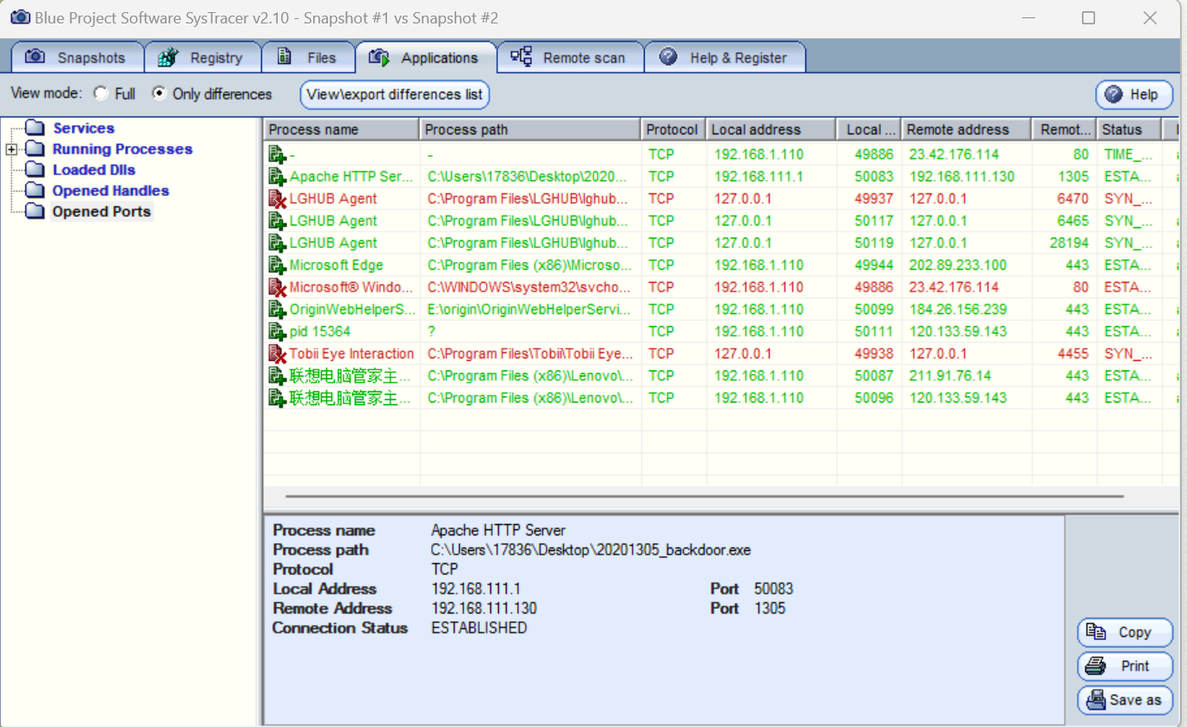Screen dimensions: 1187x727
Task: Select the Full view mode radio button
Action: (x=102, y=94)
